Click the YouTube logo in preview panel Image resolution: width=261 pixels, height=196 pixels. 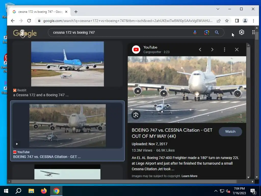(136, 50)
